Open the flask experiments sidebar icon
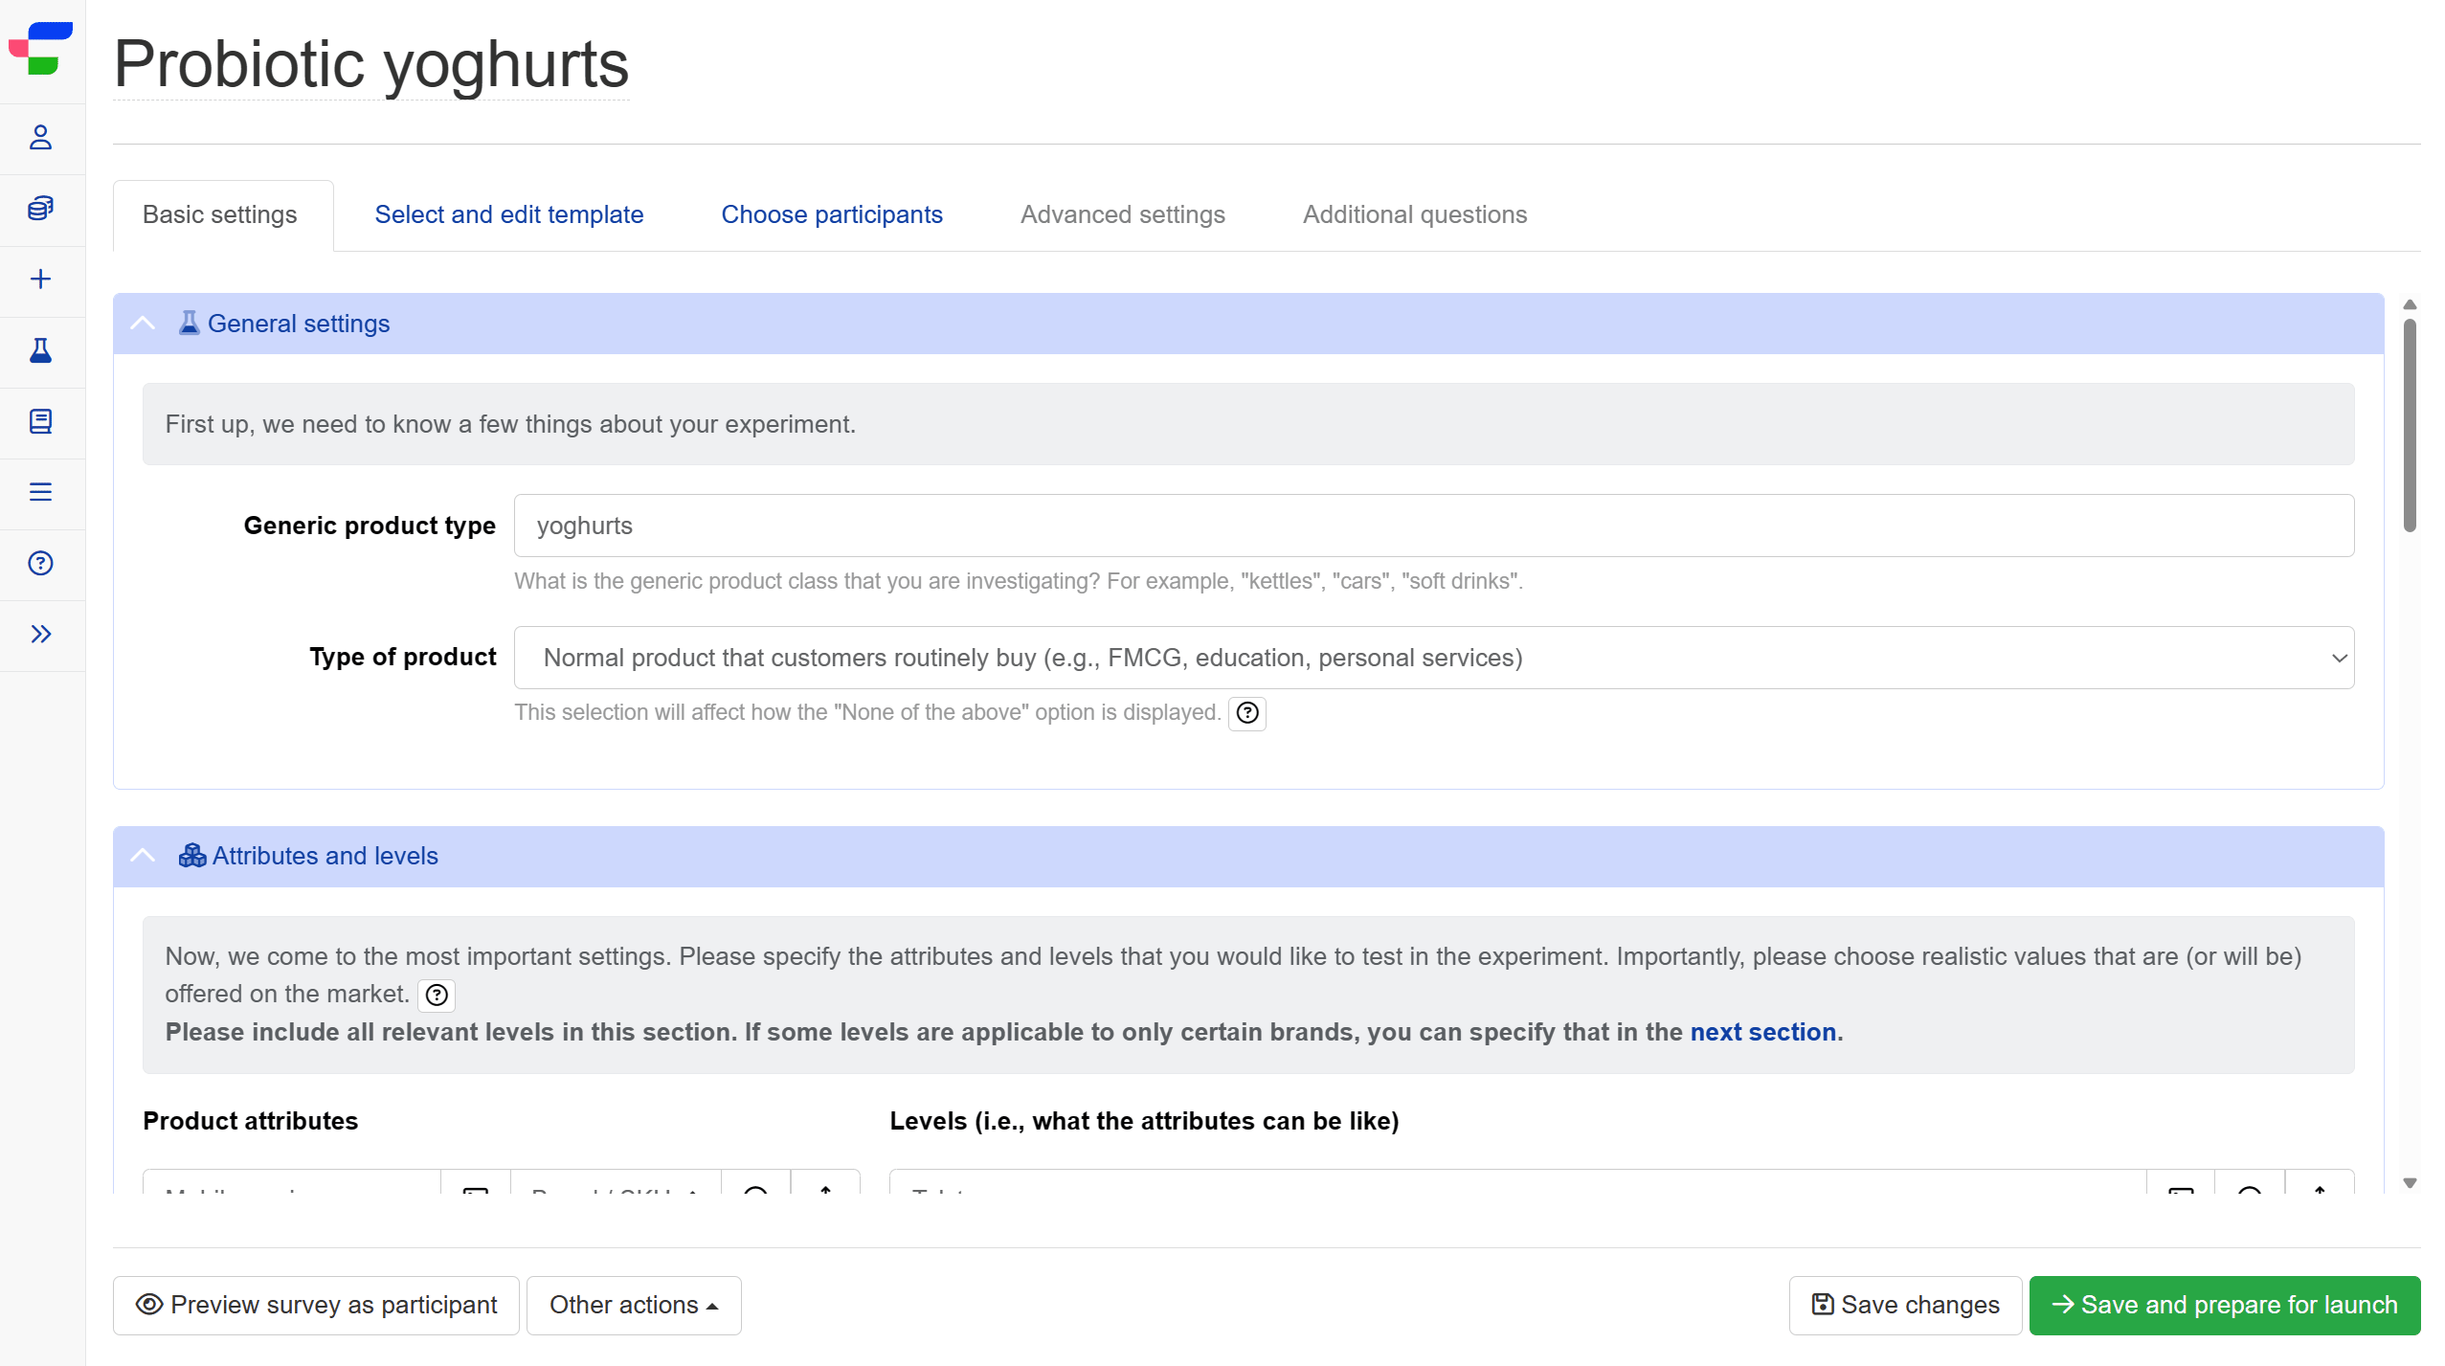Image resolution: width=2445 pixels, height=1366 pixels. pyautogui.click(x=40, y=350)
